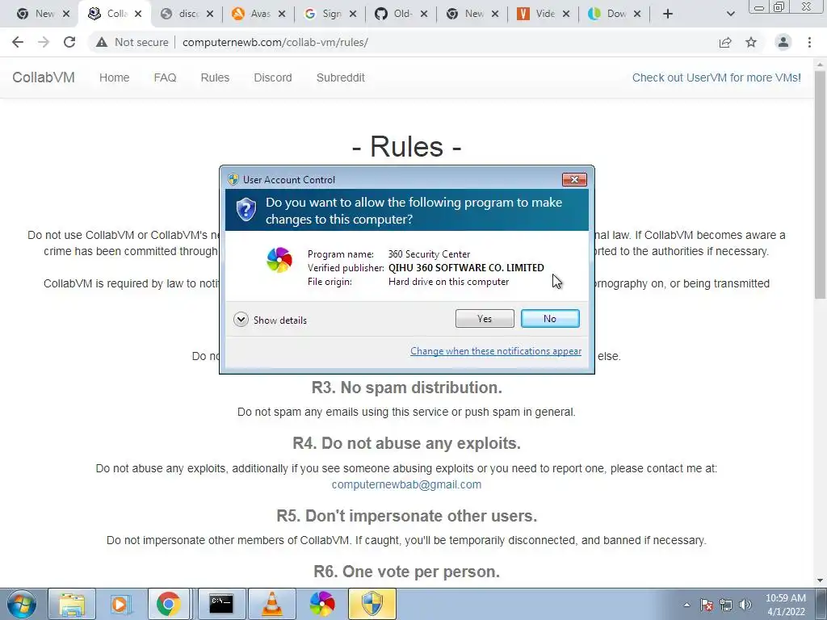Open the Windows Start button
The image size is (827, 620).
(21, 604)
